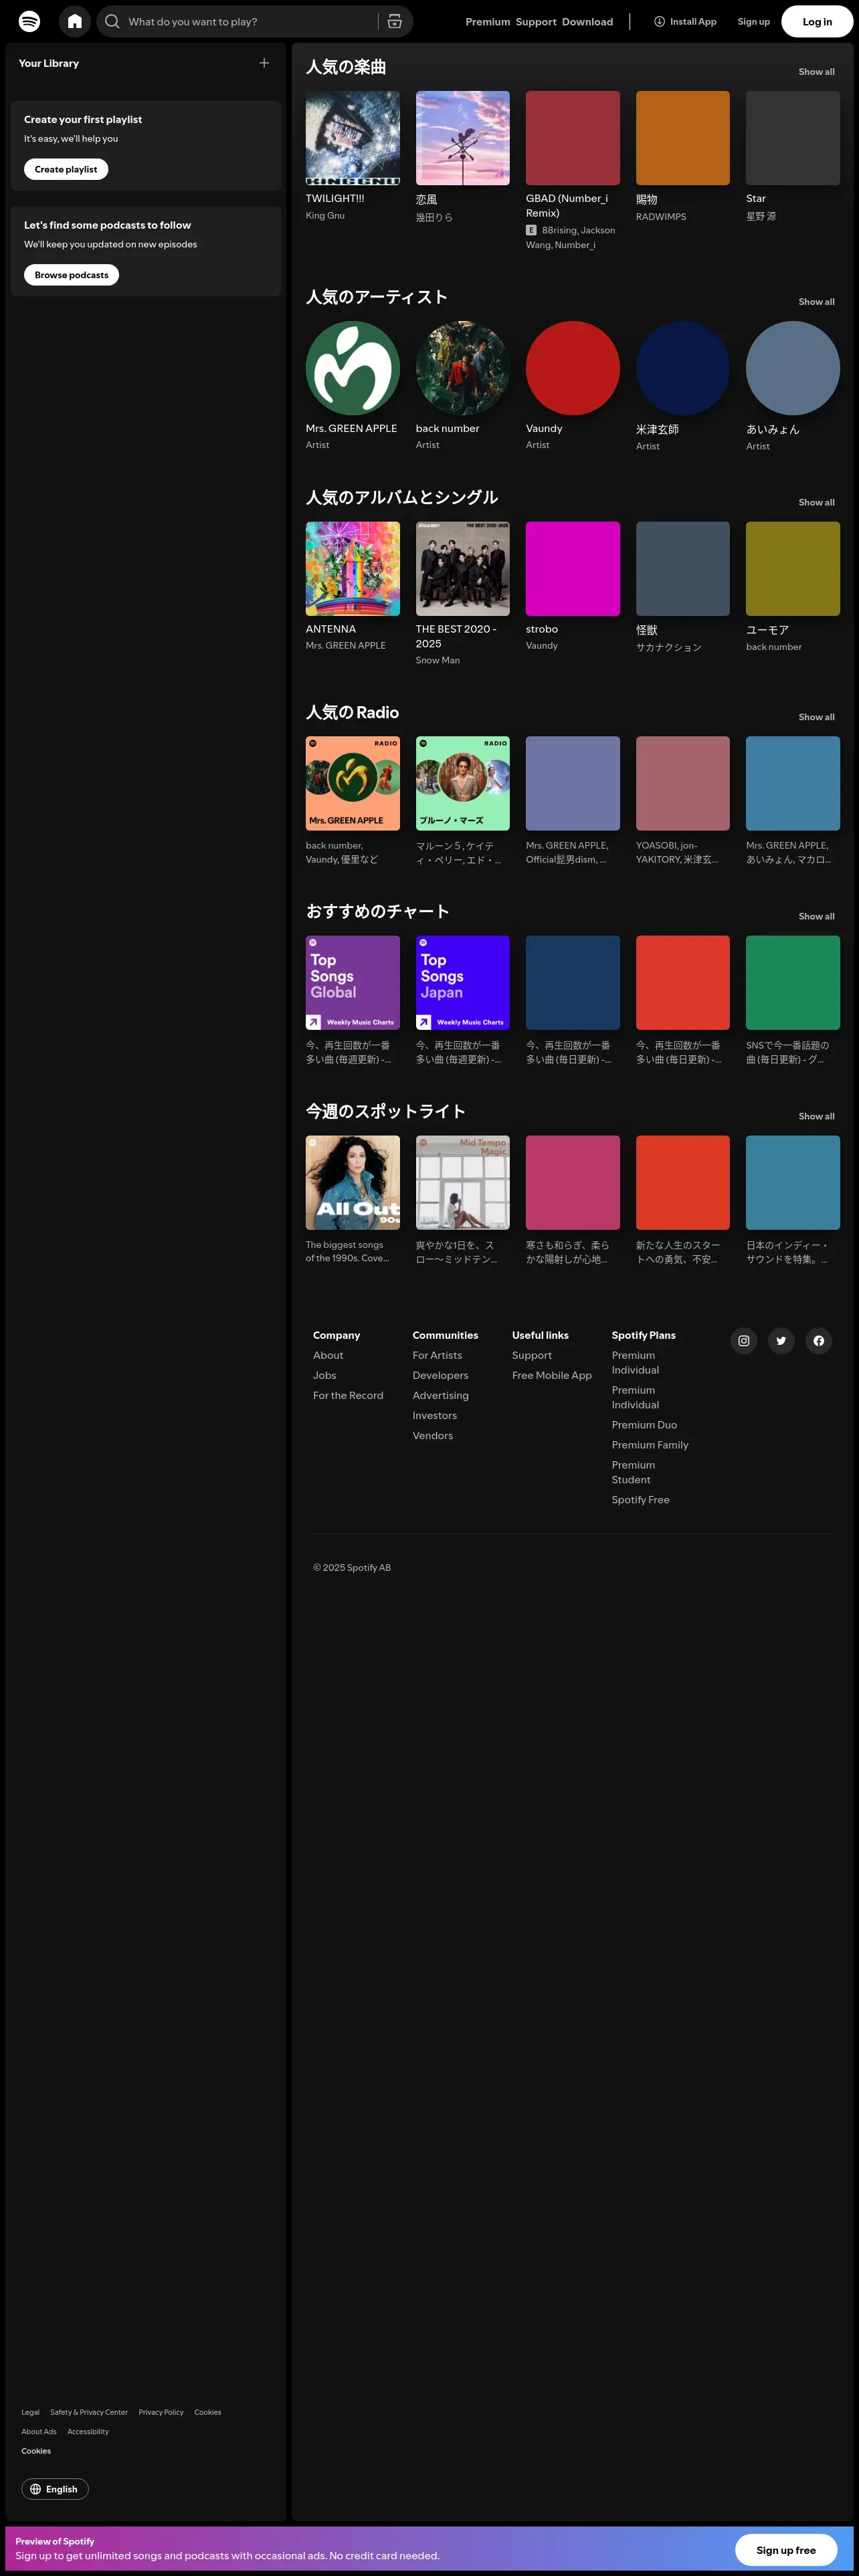Open THE BEST 2020 - 2025 album cover
The width and height of the screenshot is (859, 2576).
click(x=463, y=569)
